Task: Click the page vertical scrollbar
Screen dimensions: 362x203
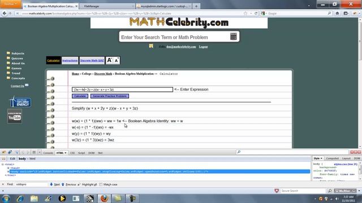Action: pyautogui.click(x=360, y=83)
